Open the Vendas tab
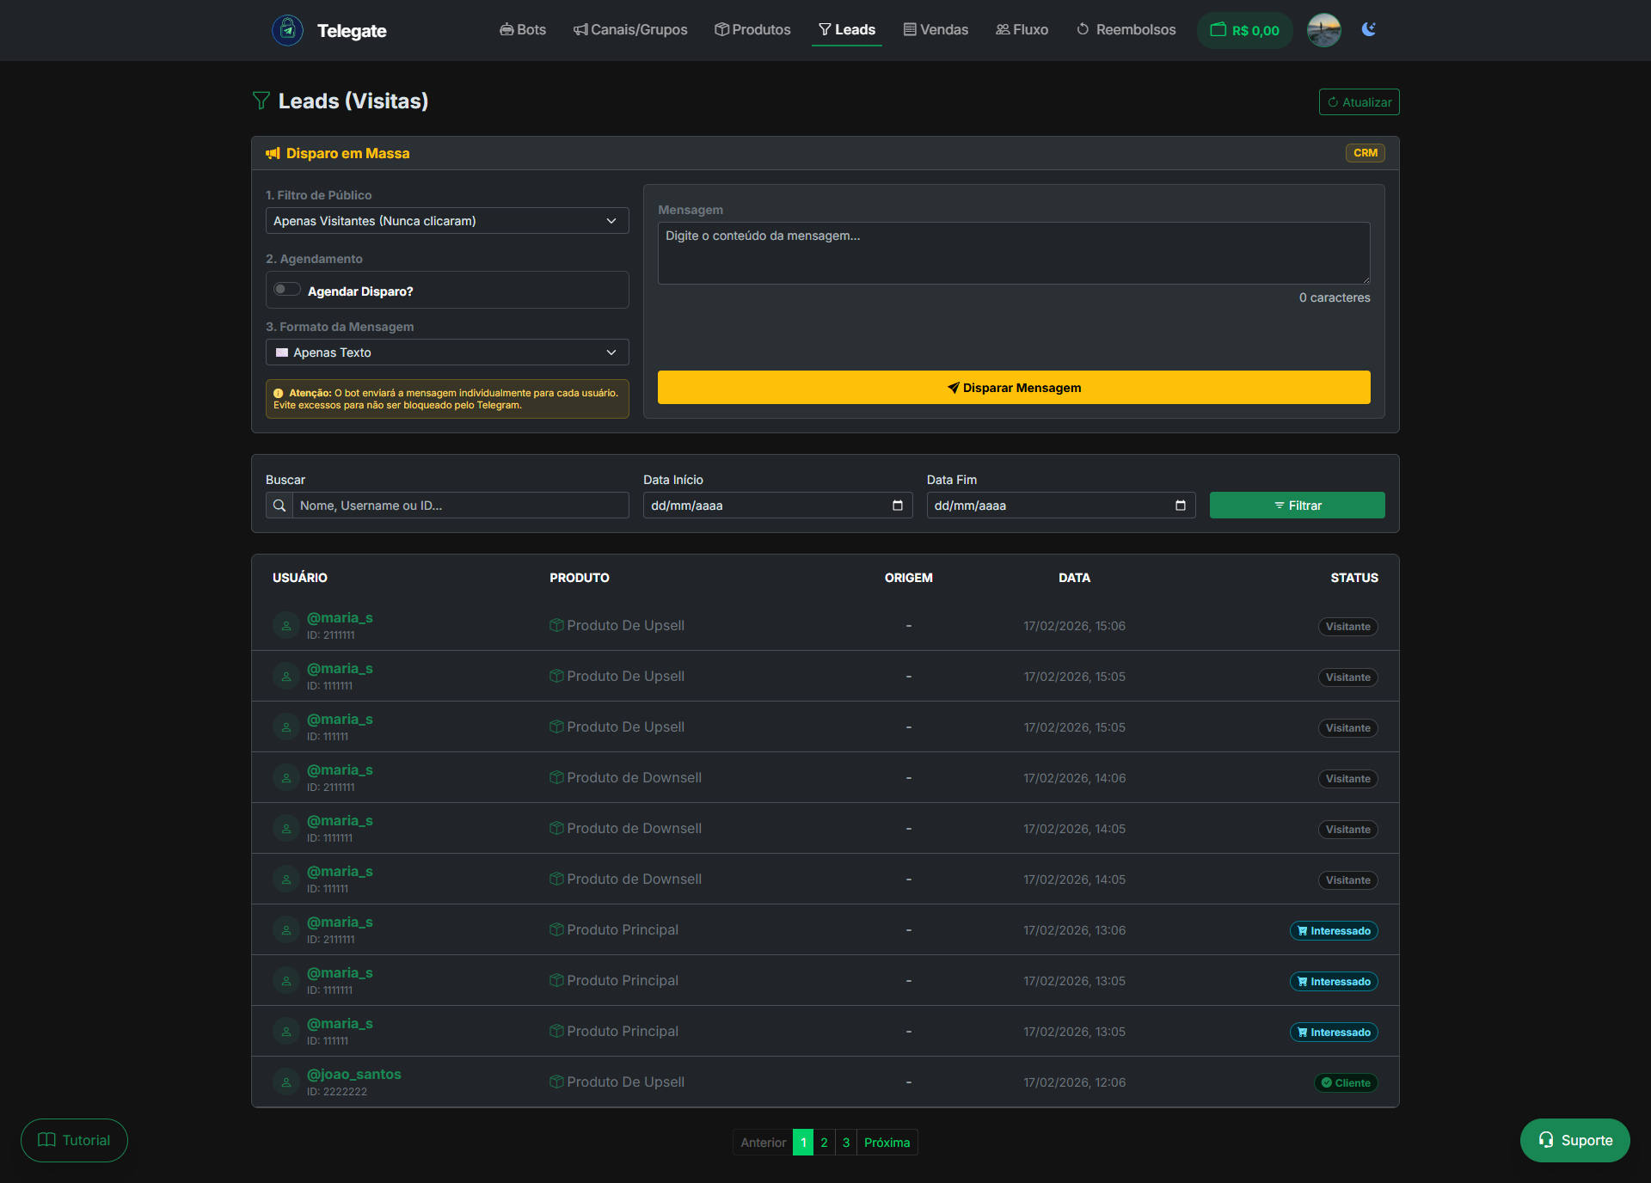 pos(936,29)
